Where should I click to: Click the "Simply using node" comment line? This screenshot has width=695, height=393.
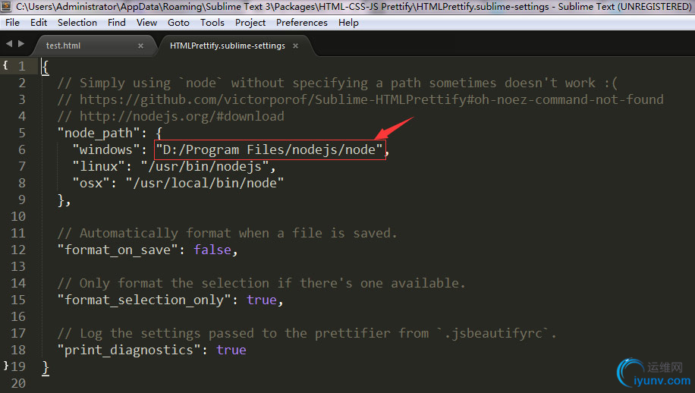[338, 83]
